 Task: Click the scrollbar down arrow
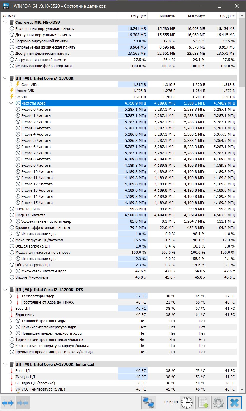point(241,390)
